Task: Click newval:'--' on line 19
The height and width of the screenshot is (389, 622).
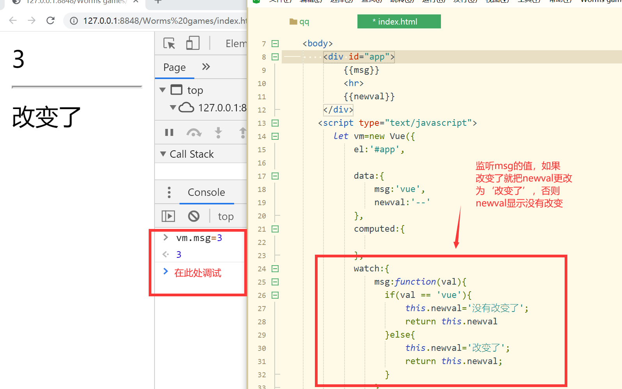Action: (402, 202)
